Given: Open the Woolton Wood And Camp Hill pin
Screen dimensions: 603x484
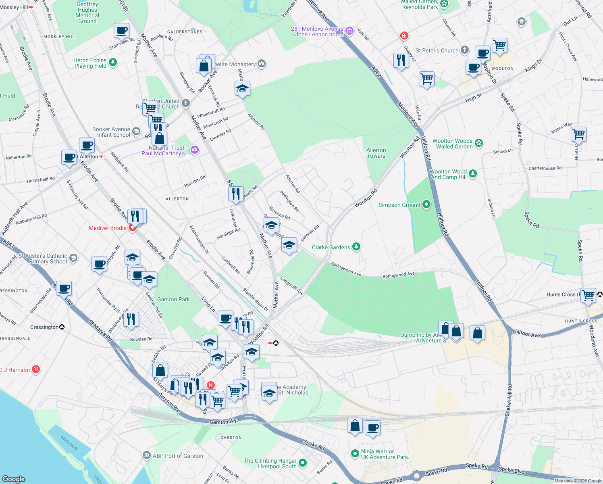Looking at the screenshot, I should coord(473,174).
